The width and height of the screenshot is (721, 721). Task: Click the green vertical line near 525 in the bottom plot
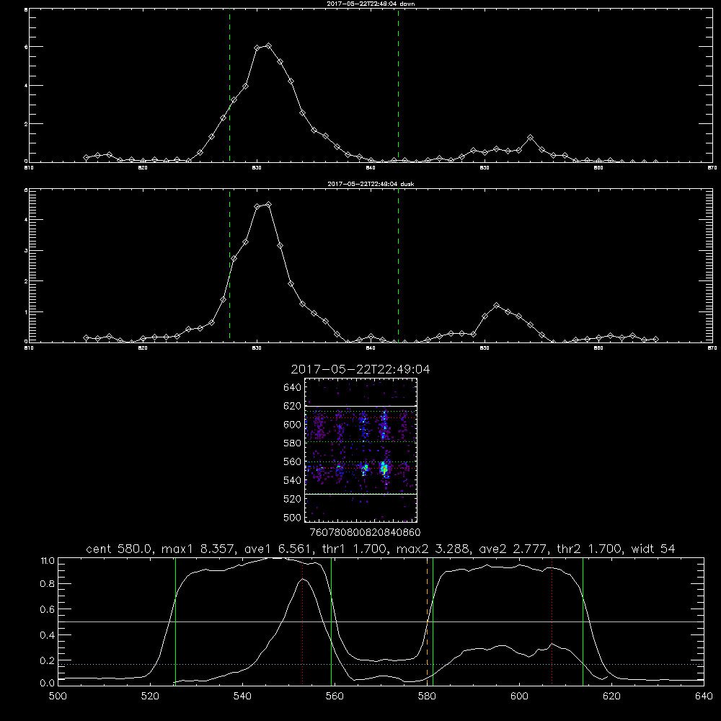[x=175, y=621]
